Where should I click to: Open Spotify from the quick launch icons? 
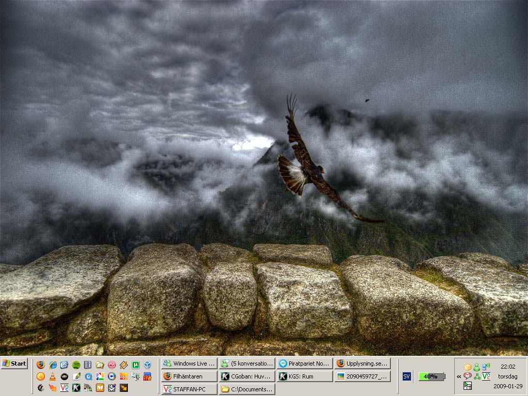[76, 365]
